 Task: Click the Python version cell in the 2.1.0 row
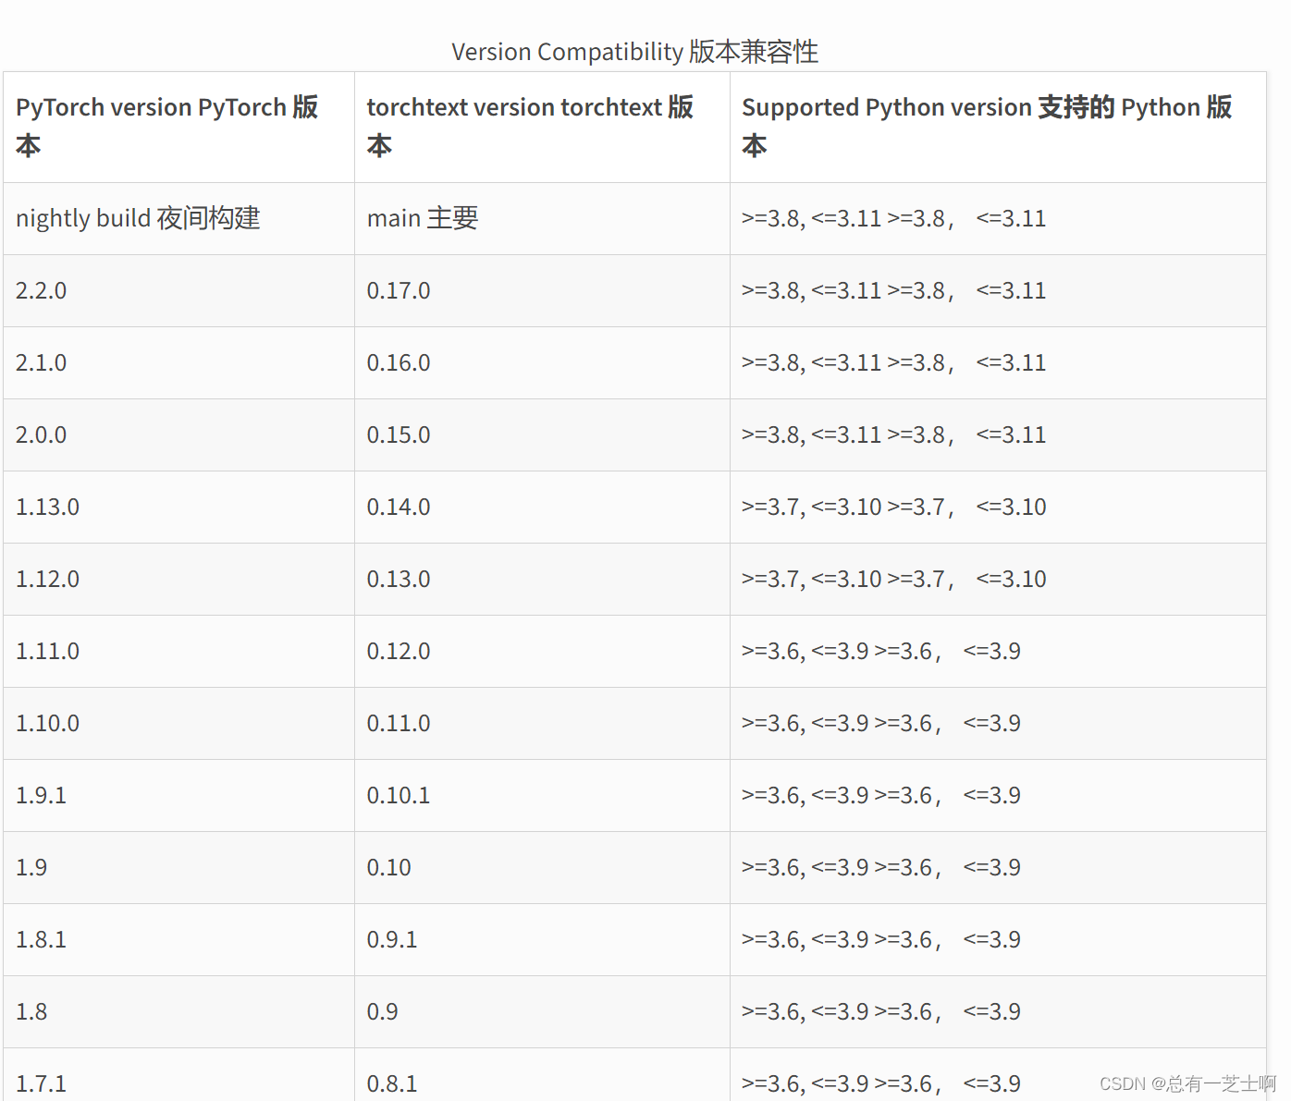click(998, 363)
